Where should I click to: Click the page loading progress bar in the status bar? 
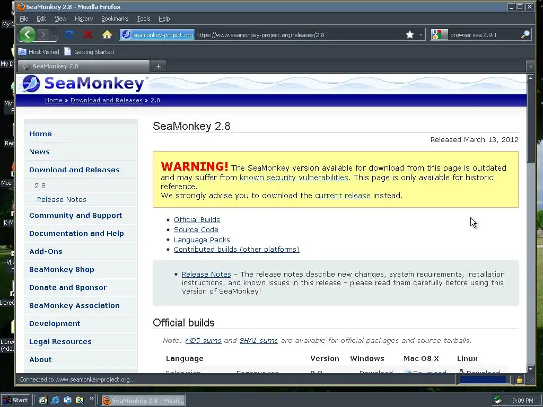coord(485,379)
